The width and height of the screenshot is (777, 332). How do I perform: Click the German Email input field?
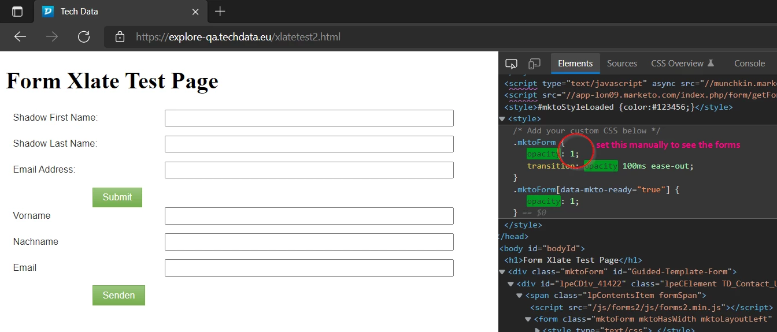(x=309, y=268)
